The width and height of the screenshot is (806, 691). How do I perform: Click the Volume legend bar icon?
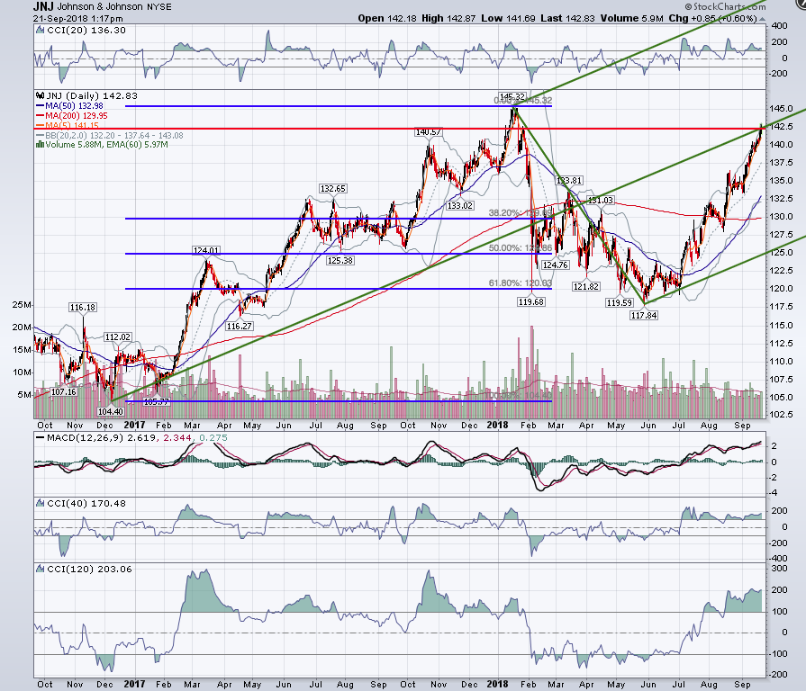tap(41, 145)
